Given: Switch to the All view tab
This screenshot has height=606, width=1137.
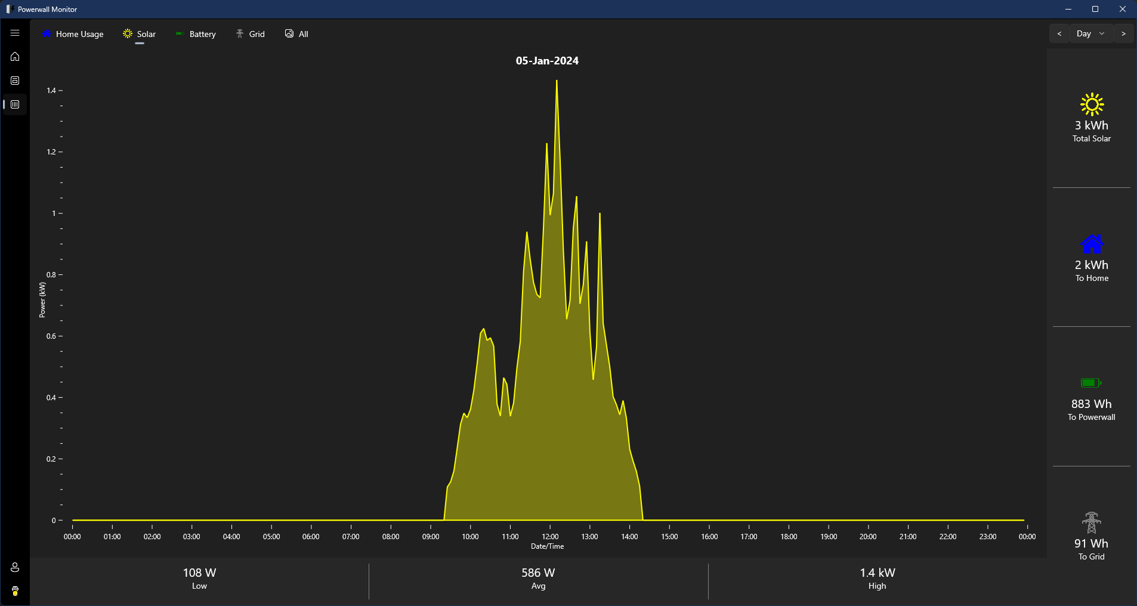Looking at the screenshot, I should coord(296,33).
